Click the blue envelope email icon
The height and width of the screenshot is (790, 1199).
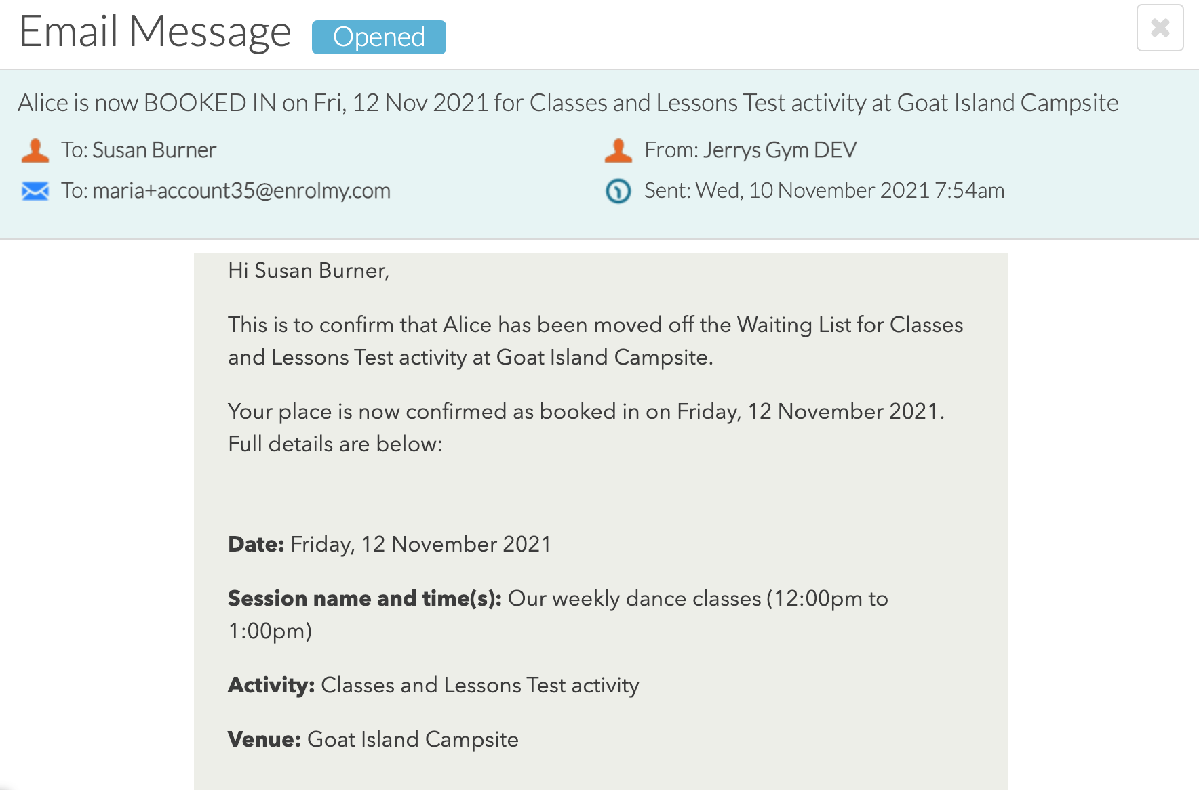pos(35,191)
